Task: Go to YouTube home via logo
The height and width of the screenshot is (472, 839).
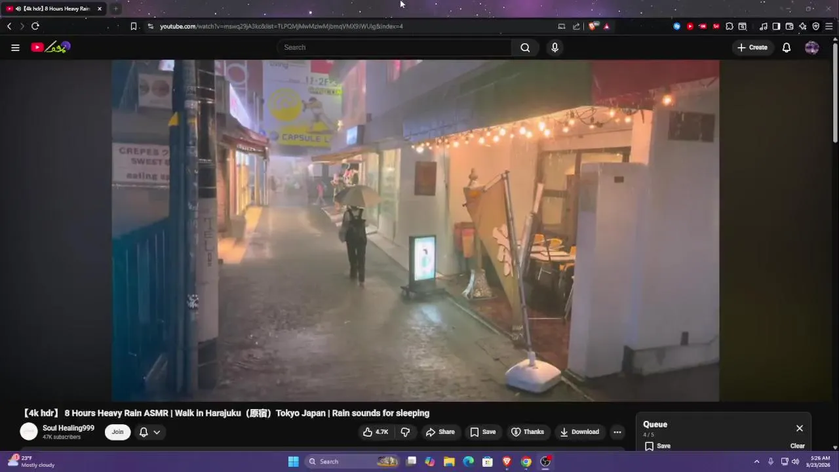Action: click(50, 47)
